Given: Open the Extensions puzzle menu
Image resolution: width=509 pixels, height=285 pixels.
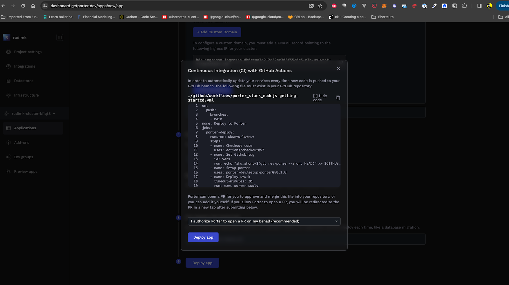Looking at the screenshot, I should [x=464, y=6].
